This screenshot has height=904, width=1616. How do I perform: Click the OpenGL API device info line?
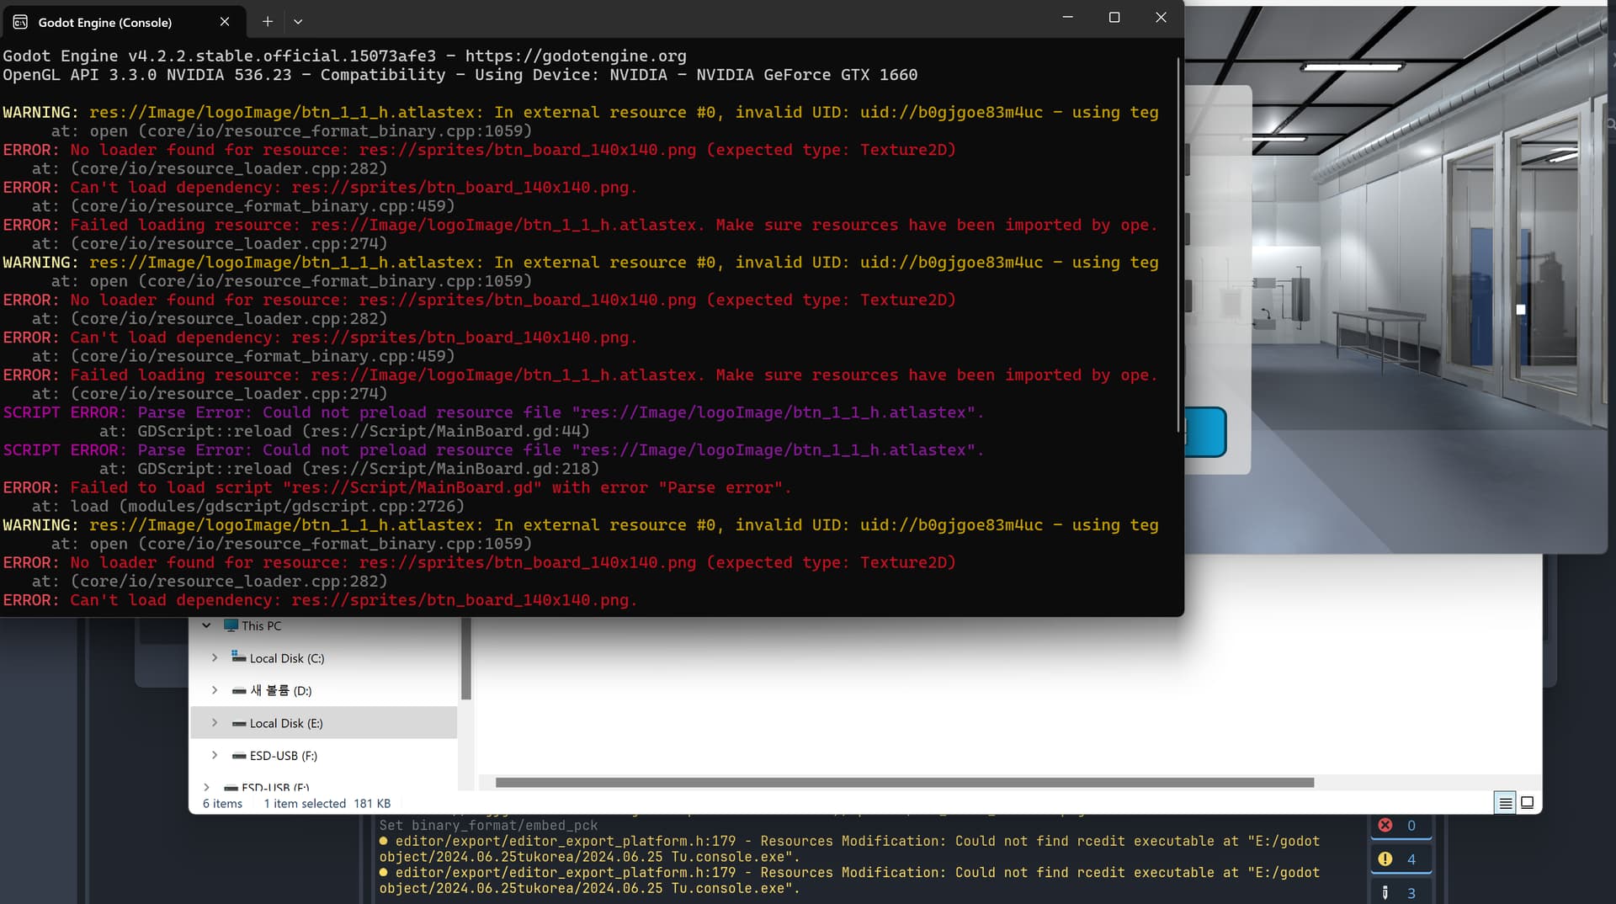(460, 75)
